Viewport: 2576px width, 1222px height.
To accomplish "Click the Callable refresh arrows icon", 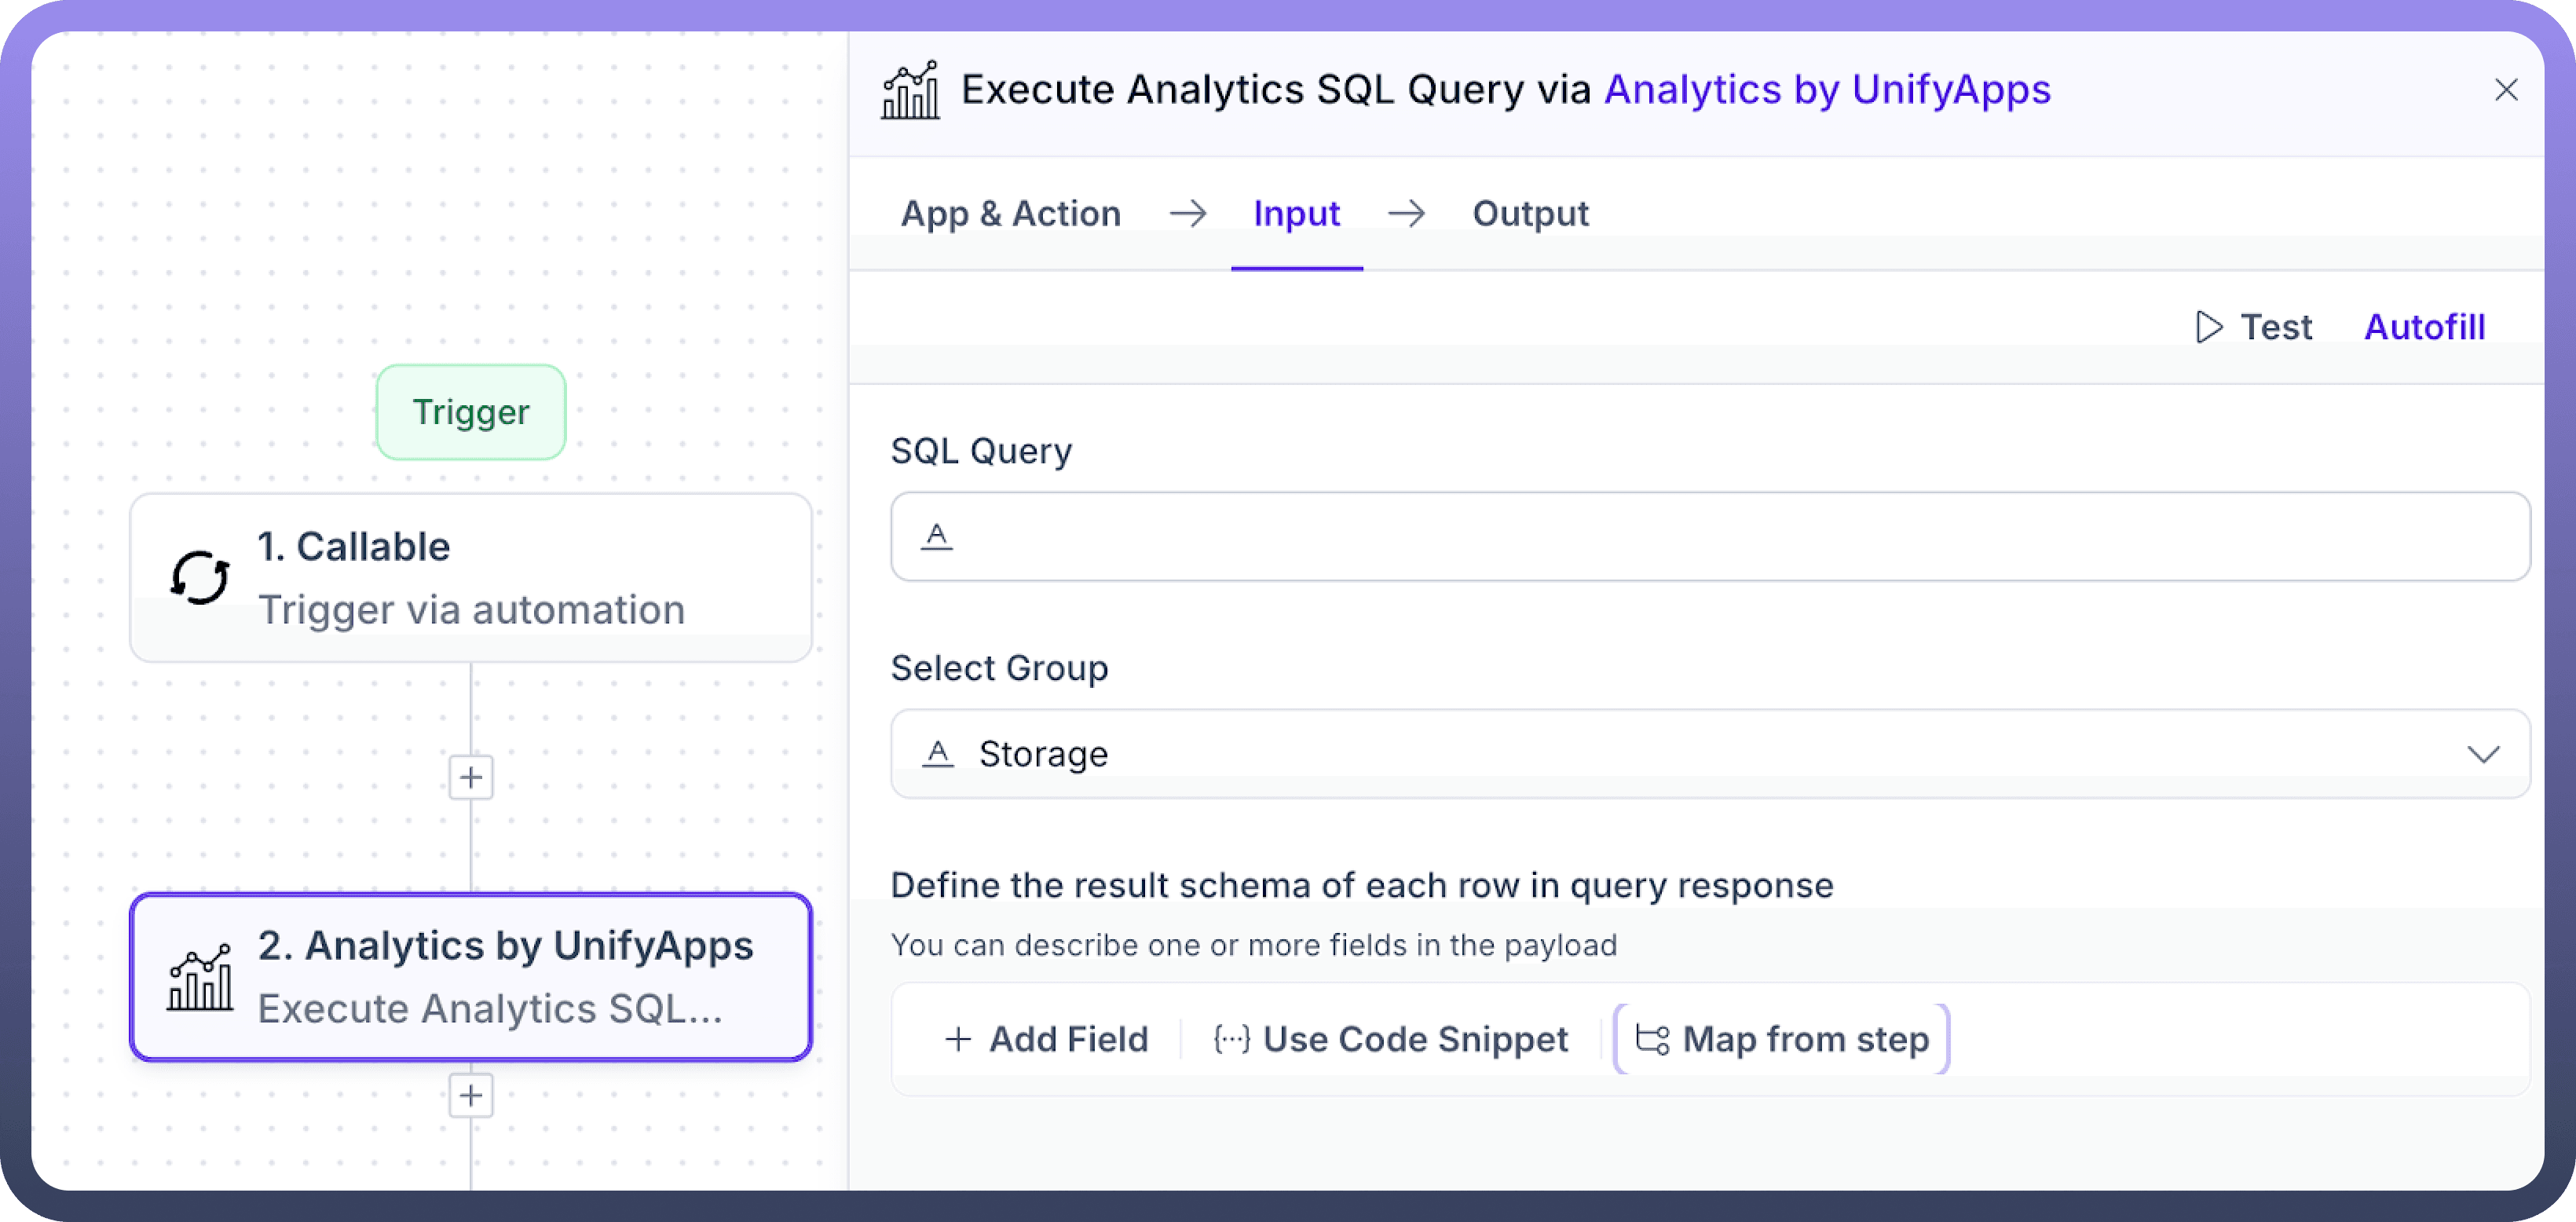I will (200, 578).
